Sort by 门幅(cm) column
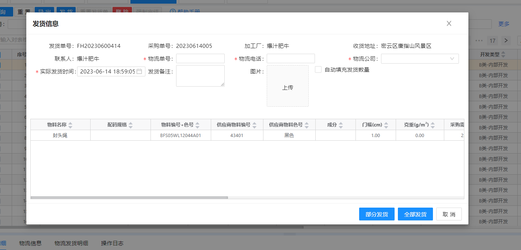Image resolution: width=521 pixels, height=250 pixels. [x=386, y=125]
